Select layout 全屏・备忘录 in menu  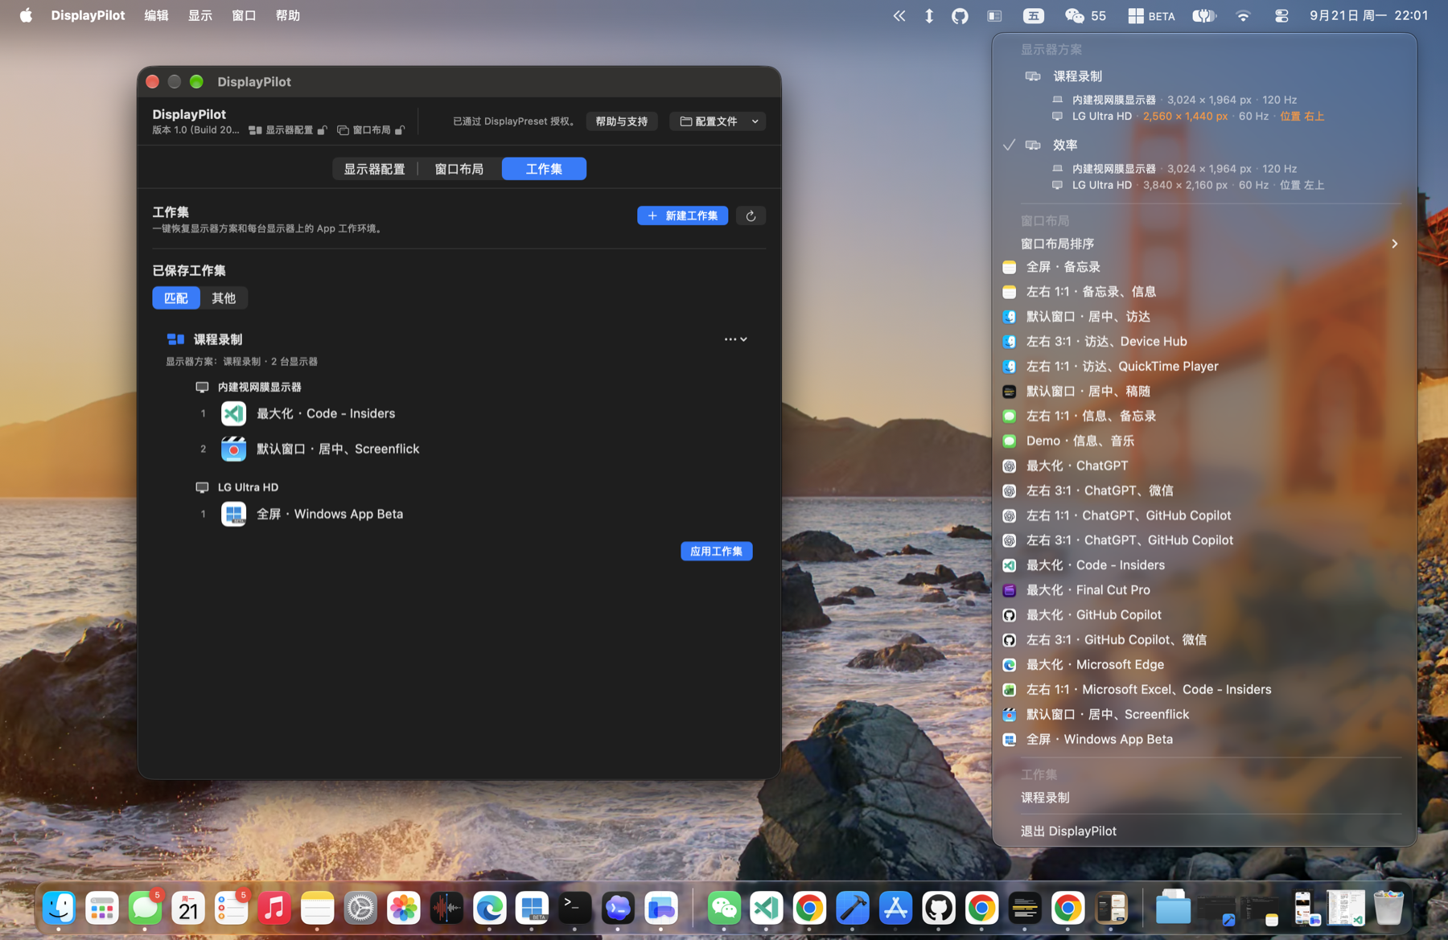pos(1204,267)
